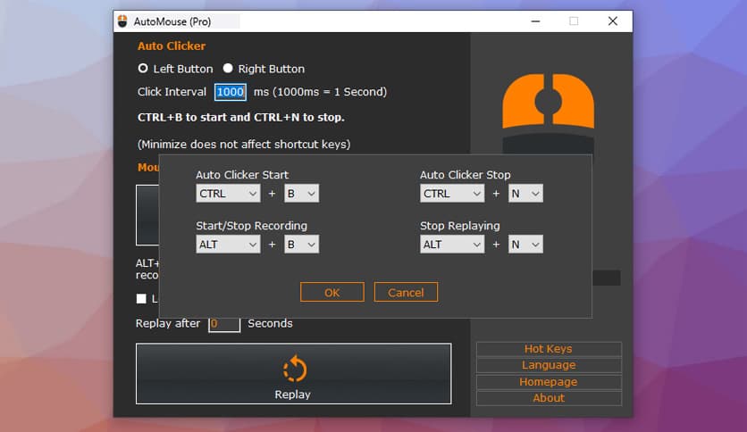This screenshot has height=432, width=747.
Task: Click the Auto Clicker heading text
Action: coord(172,46)
